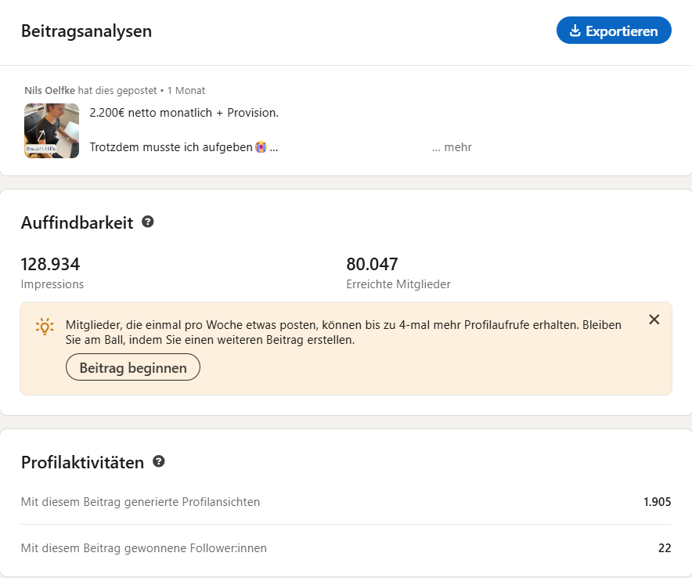
Task: Click the 22 followers gained value
Action: (x=664, y=548)
